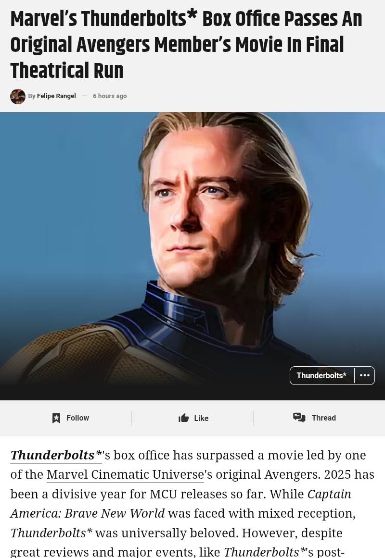Screen dimensions: 385x558
Task: Click the article headline about Thunderbolts* box office
Action: click(x=186, y=45)
